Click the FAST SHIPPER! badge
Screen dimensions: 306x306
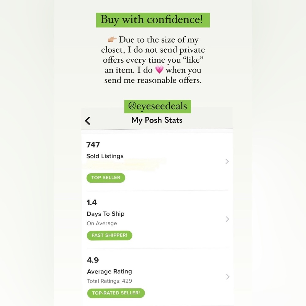pyautogui.click(x=110, y=235)
